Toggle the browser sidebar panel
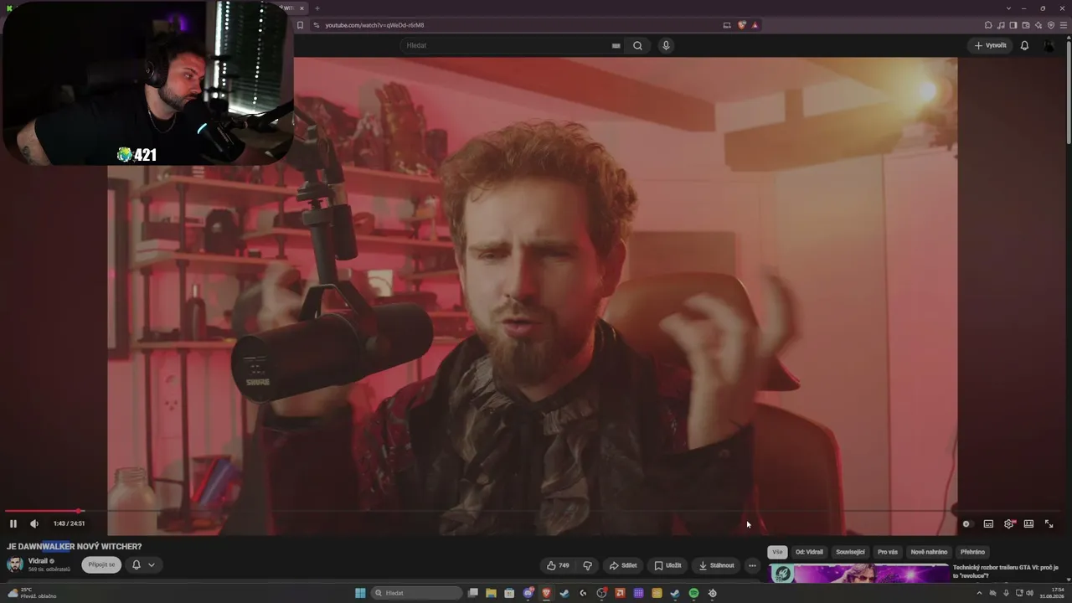 click(x=1013, y=25)
